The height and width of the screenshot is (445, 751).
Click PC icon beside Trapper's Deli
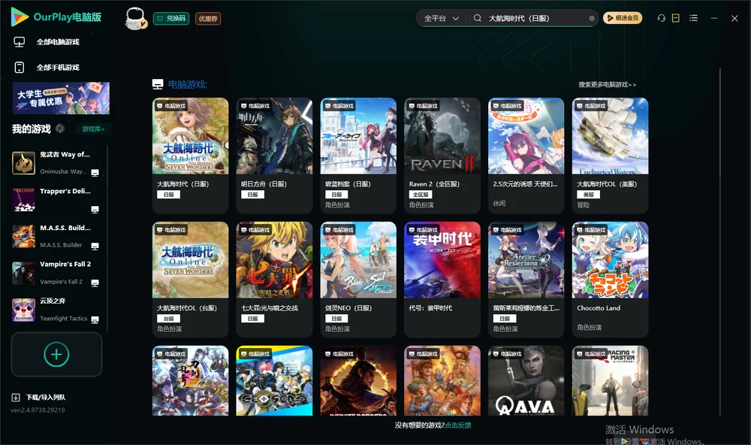tap(95, 210)
